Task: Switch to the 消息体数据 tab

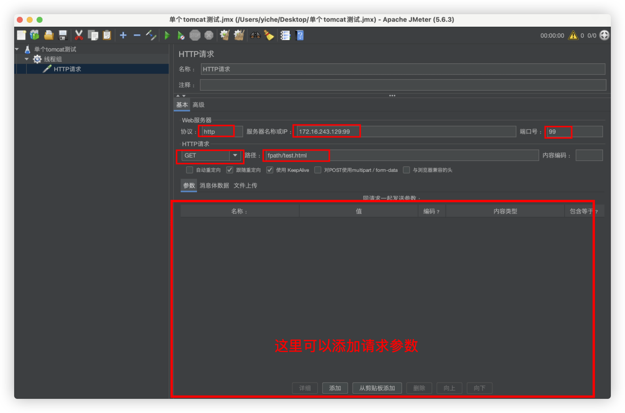Action: 214,186
